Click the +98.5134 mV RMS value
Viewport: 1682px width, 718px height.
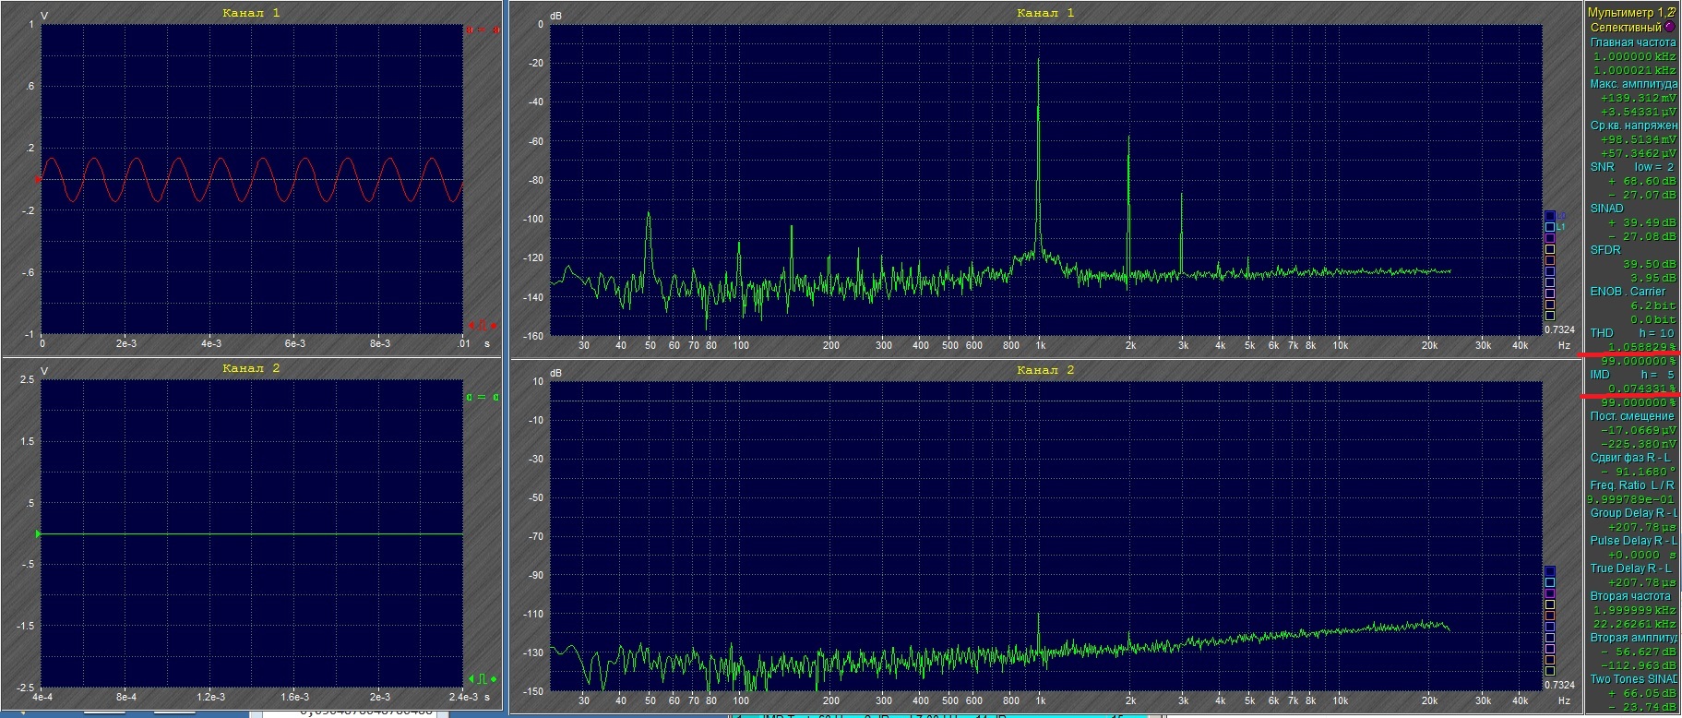click(x=1639, y=139)
